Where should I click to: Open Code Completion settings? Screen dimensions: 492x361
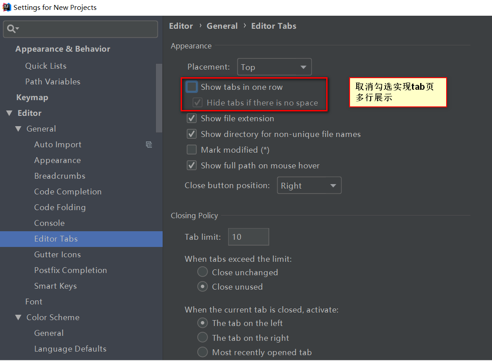68,192
